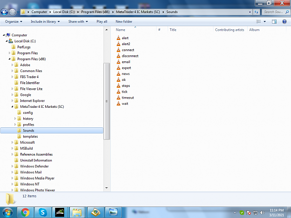This screenshot has width=291, height=218.
Task: Select the ok sound file
Action: (121, 79)
